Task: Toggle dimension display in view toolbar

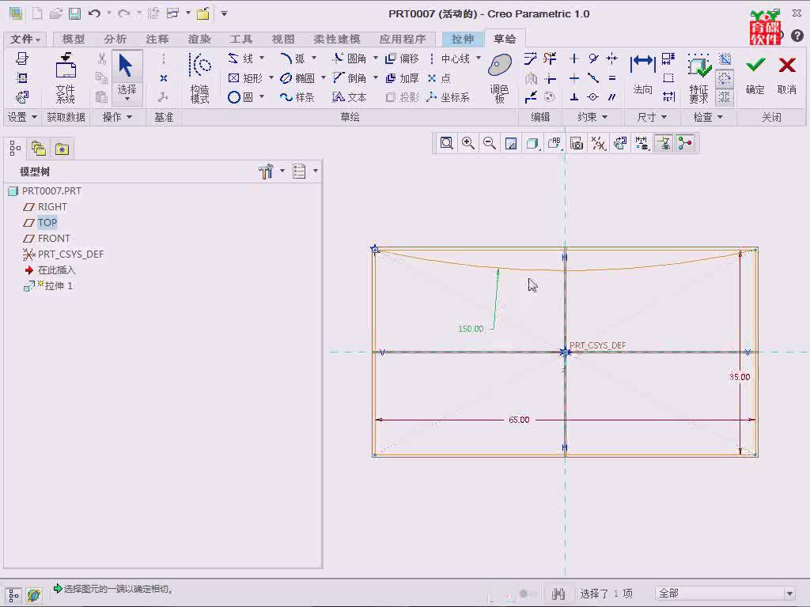Action: [x=642, y=143]
